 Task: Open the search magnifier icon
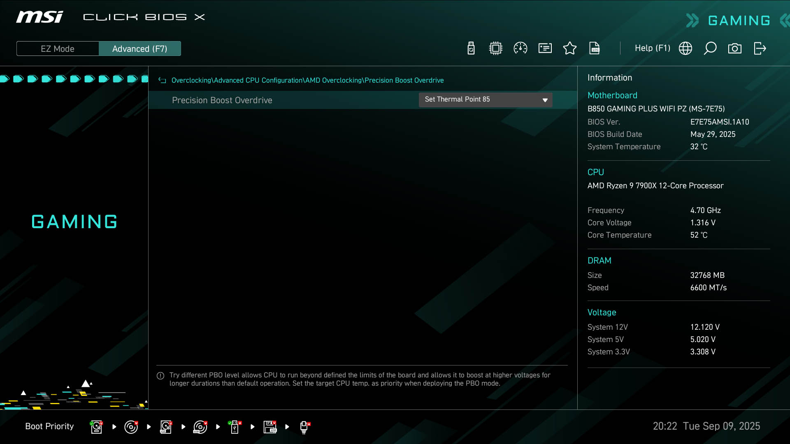pyautogui.click(x=710, y=49)
